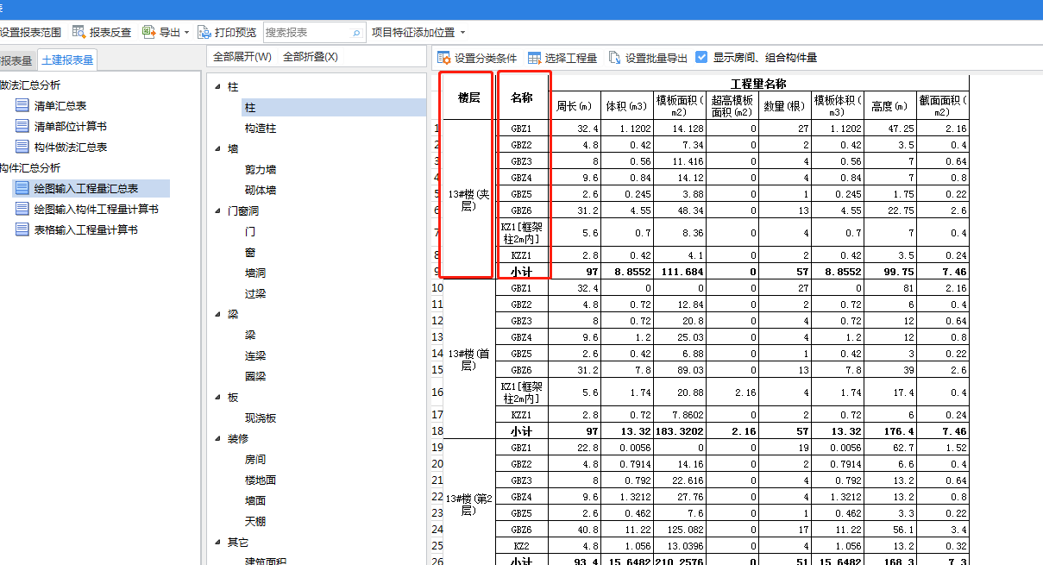
Task: Collapse the 板 tree category
Action: 218,397
